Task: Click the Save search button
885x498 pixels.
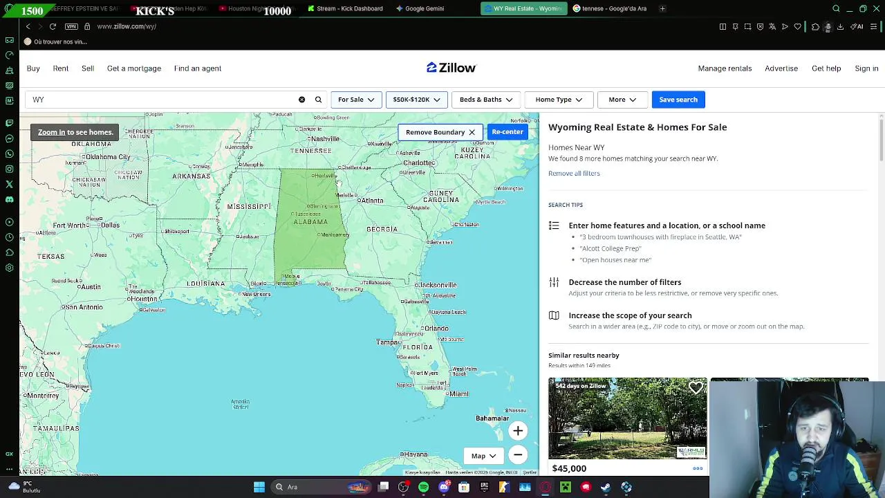Action: coord(678,100)
